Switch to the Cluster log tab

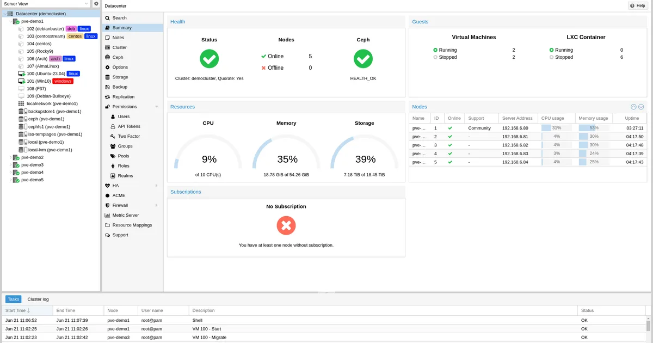(x=38, y=299)
